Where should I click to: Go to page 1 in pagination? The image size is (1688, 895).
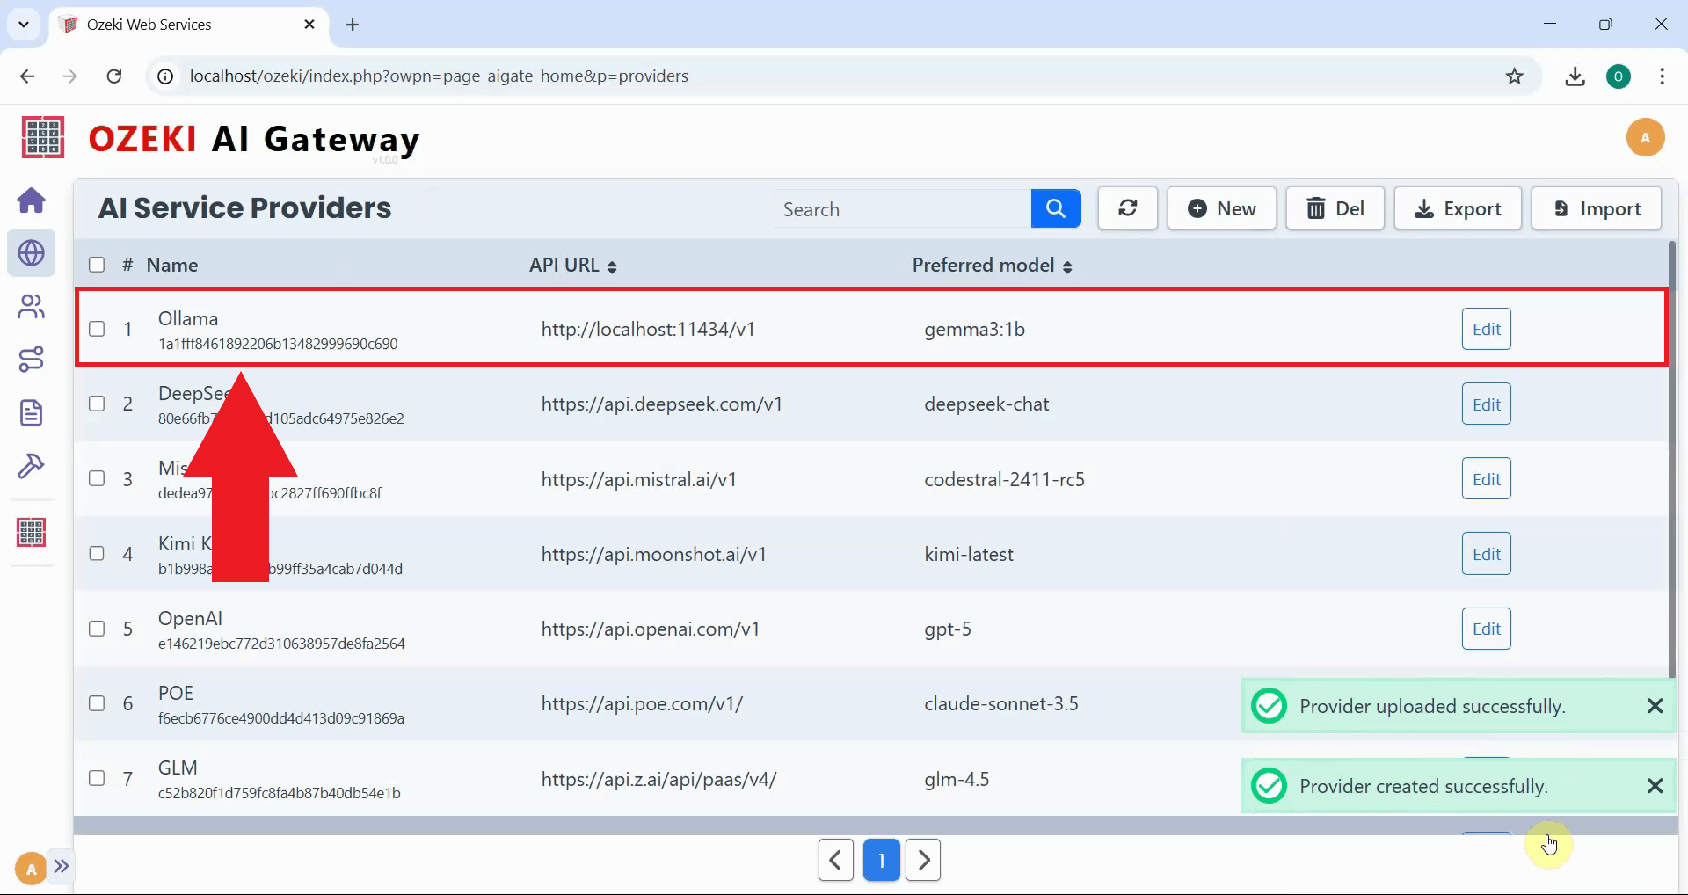click(881, 860)
